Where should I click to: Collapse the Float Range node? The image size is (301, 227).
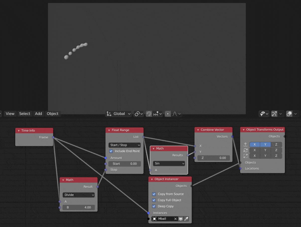pos(109,130)
